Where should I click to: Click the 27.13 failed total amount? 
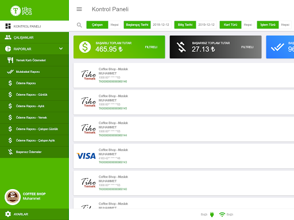tap(203, 49)
